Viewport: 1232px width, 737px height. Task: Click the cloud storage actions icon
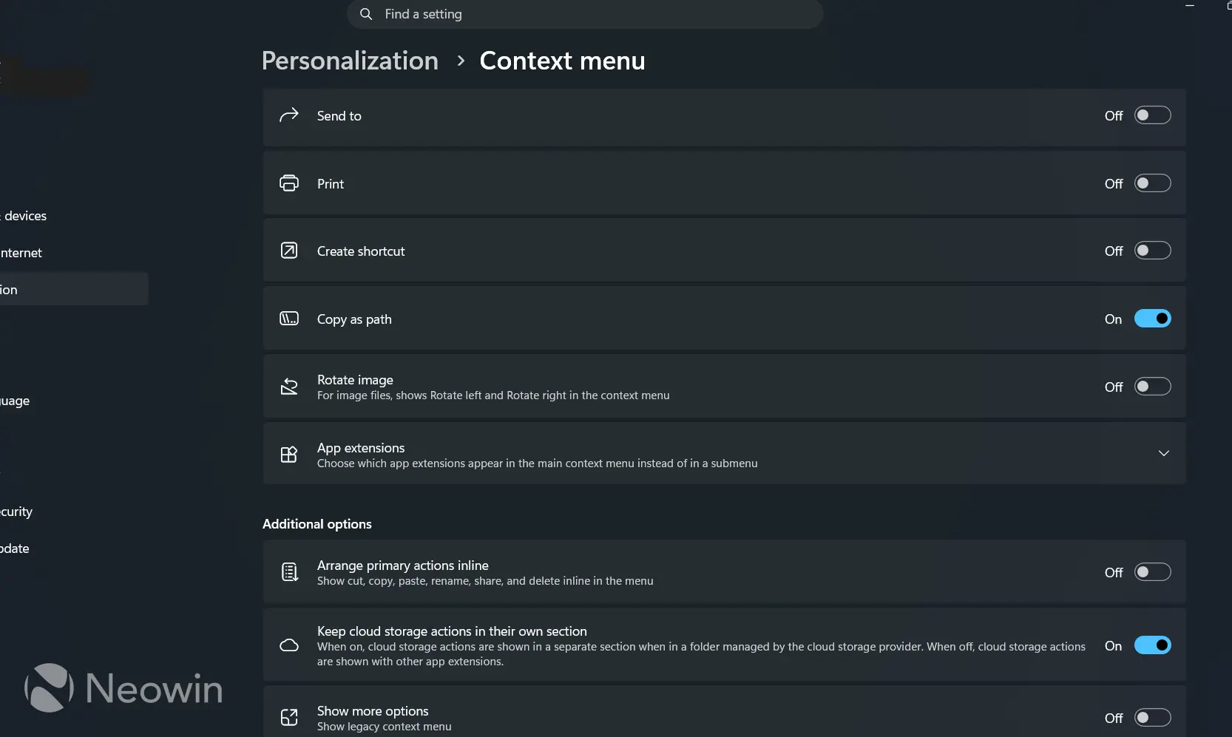[289, 645]
